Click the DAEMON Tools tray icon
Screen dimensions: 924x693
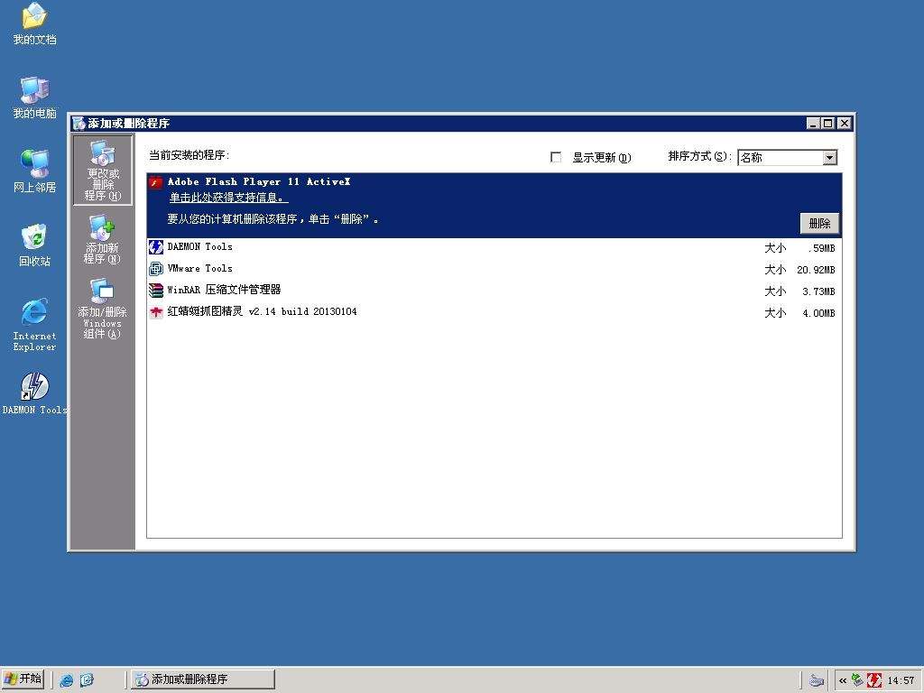tap(874, 680)
